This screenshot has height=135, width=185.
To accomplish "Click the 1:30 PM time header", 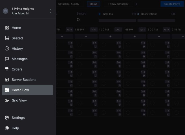I will point(104,30).
